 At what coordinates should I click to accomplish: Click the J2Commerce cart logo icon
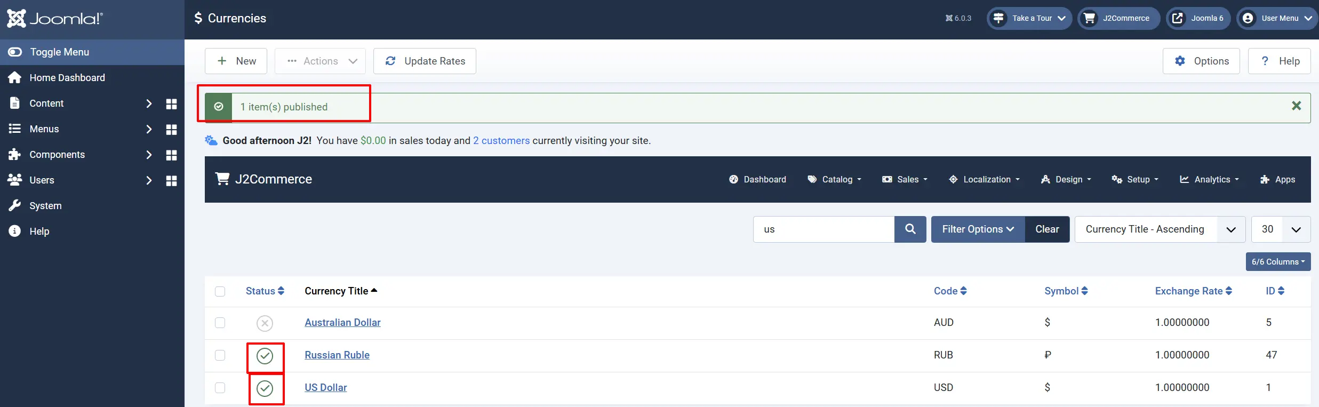(222, 179)
